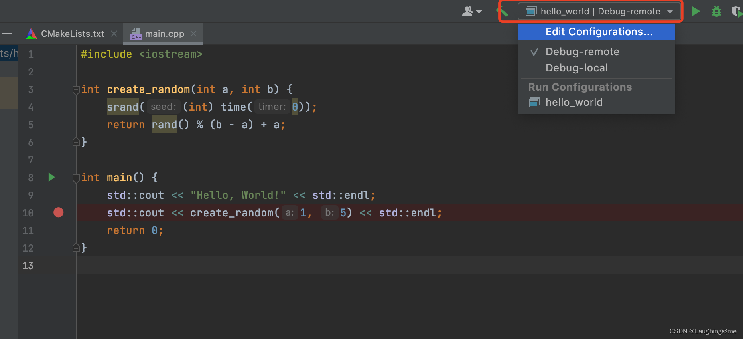743x339 pixels.
Task: Select the Debug-local profile
Action: click(x=597, y=68)
